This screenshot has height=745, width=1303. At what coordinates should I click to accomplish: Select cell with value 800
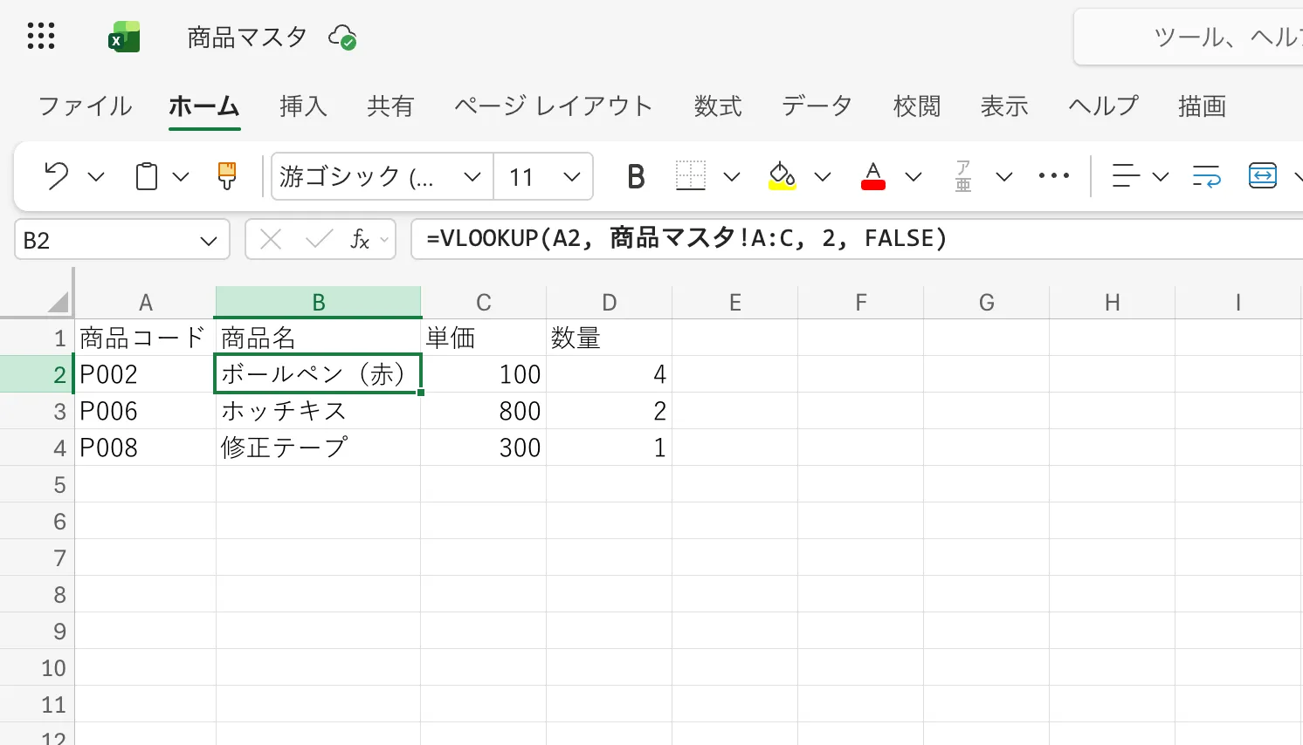tap(484, 411)
